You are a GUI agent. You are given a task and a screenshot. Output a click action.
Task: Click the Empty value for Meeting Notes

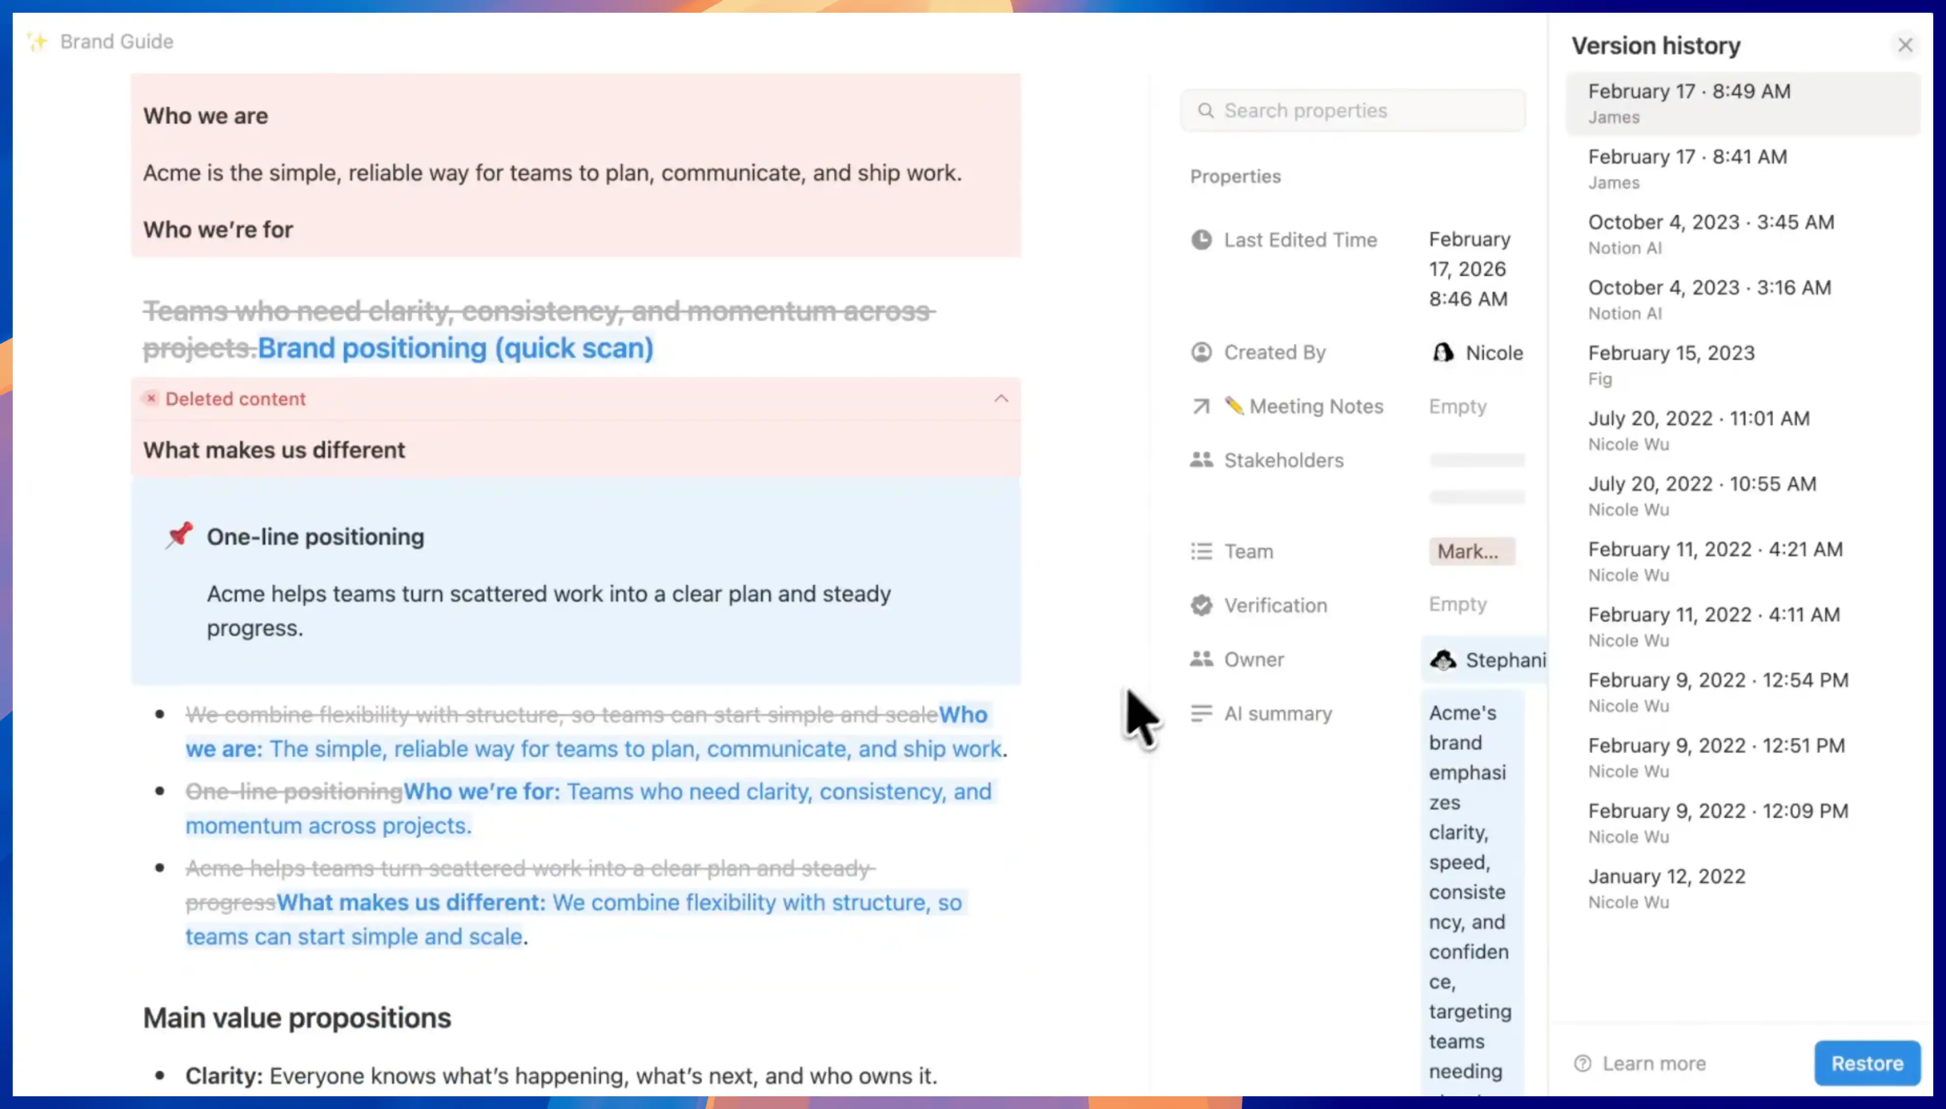pos(1457,407)
